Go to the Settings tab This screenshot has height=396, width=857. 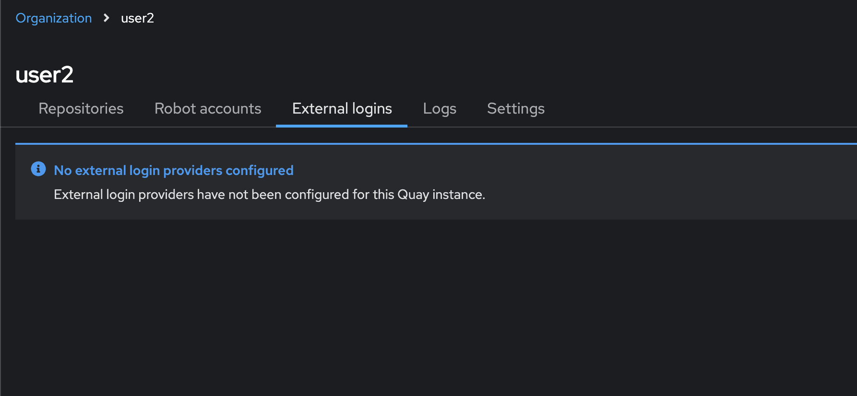[516, 109]
